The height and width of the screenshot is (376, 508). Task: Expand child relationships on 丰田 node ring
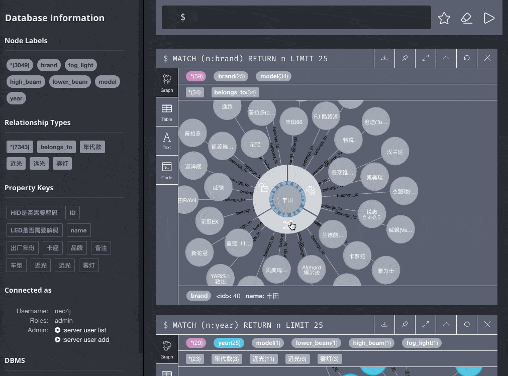pyautogui.click(x=287, y=224)
